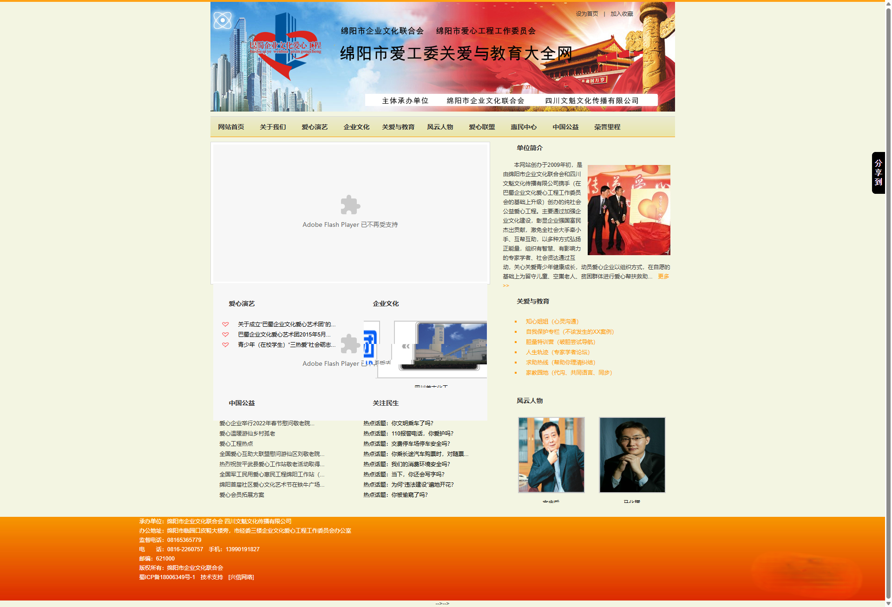Open 热点话题：110报警电话，你爱护吗? link

coord(408,434)
